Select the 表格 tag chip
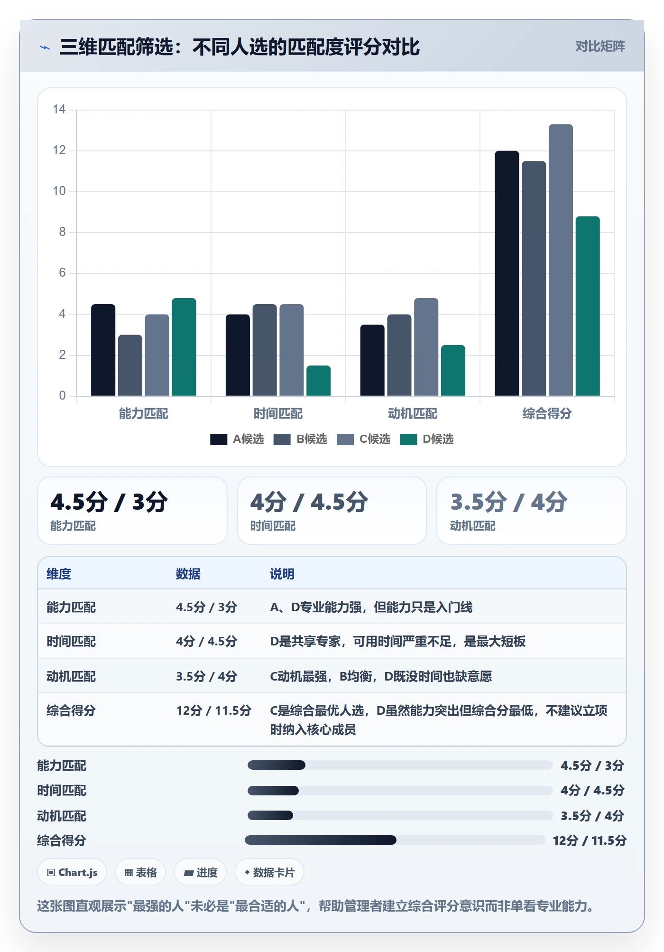The height and width of the screenshot is (952, 664). (140, 872)
